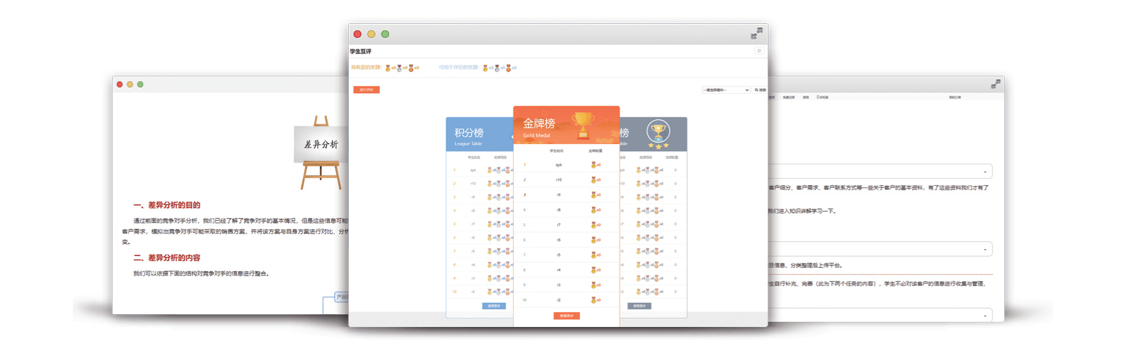This screenshot has height=361, width=1126.
Task: Select student r10 row in 金牌榜
Action: pyautogui.click(x=559, y=180)
